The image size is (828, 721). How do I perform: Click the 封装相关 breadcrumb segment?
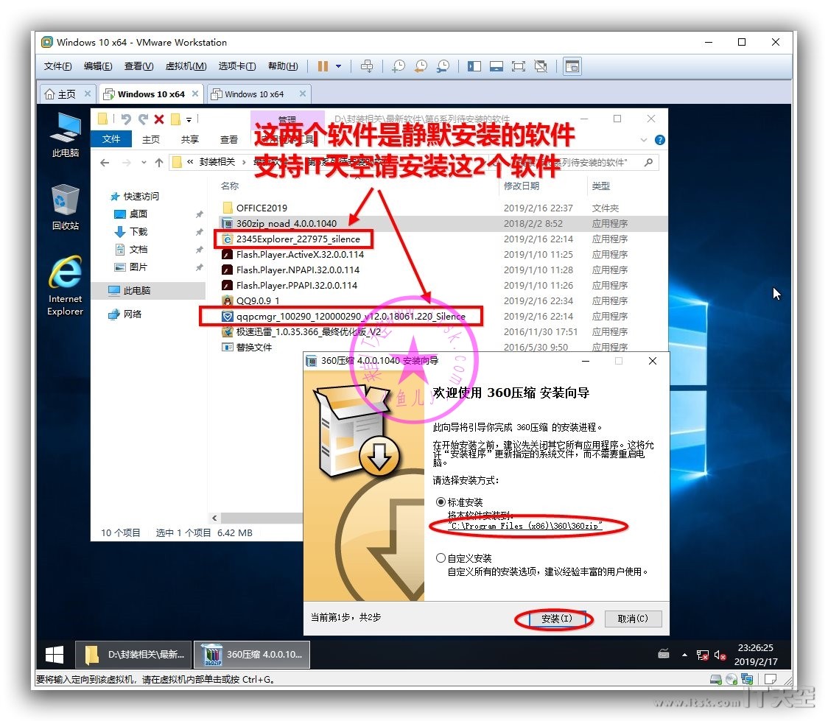(x=217, y=161)
